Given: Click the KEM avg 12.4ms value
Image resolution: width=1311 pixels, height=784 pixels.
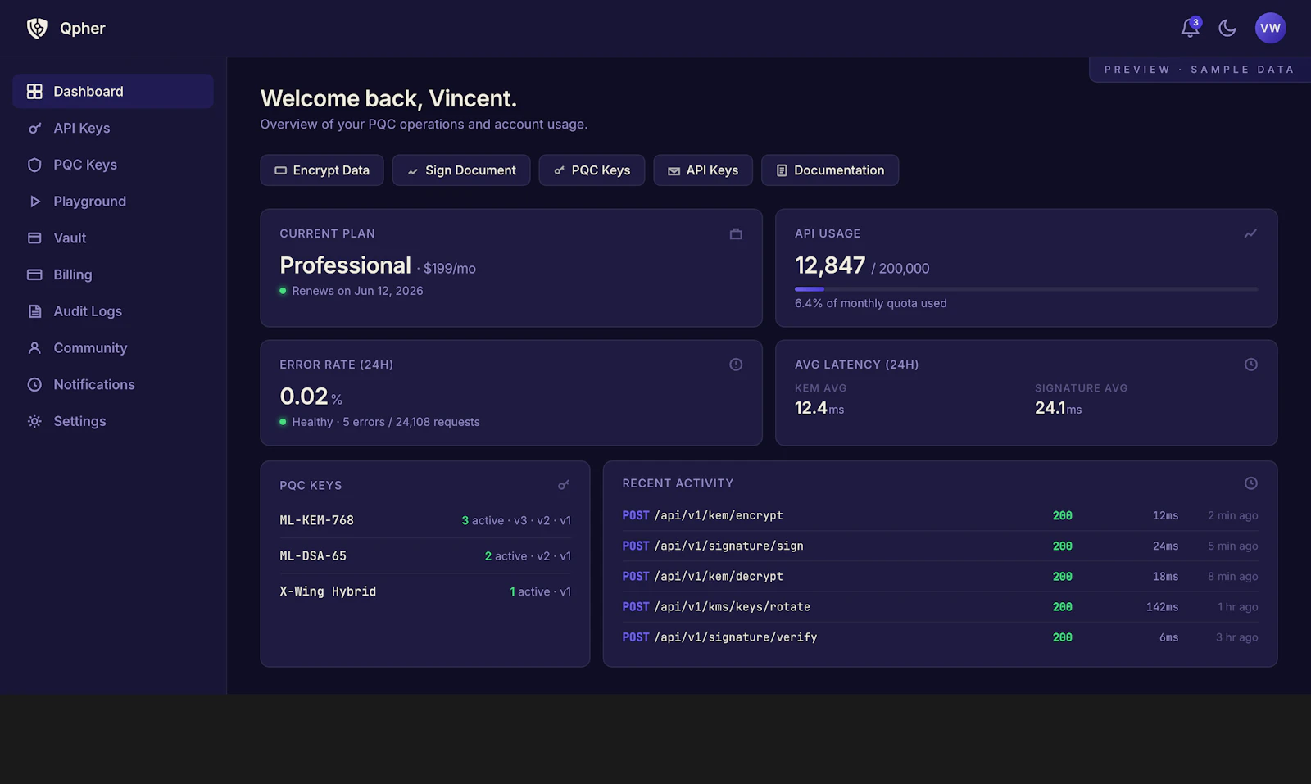Looking at the screenshot, I should [819, 408].
